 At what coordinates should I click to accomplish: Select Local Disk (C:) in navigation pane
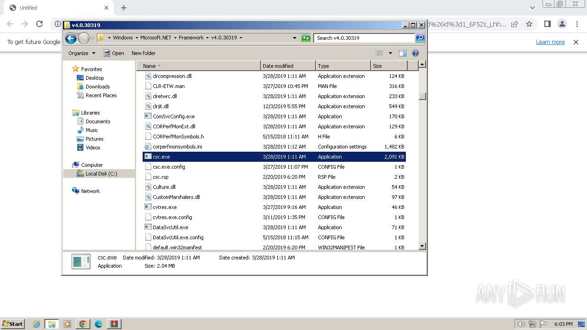[x=101, y=174]
